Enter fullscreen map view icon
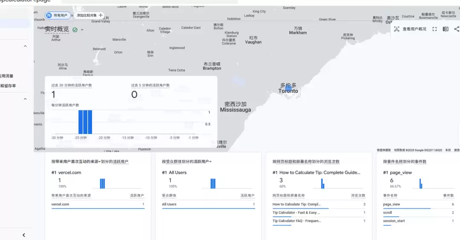 click(x=434, y=29)
